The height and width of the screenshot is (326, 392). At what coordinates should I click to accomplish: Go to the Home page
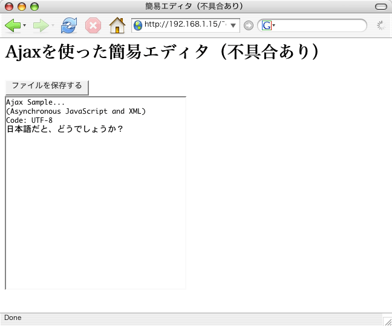coord(117,25)
